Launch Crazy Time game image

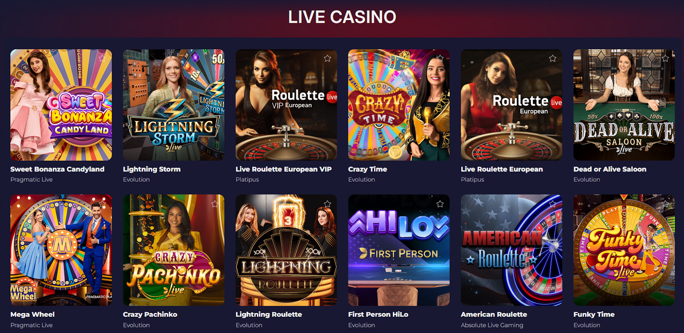point(399,105)
